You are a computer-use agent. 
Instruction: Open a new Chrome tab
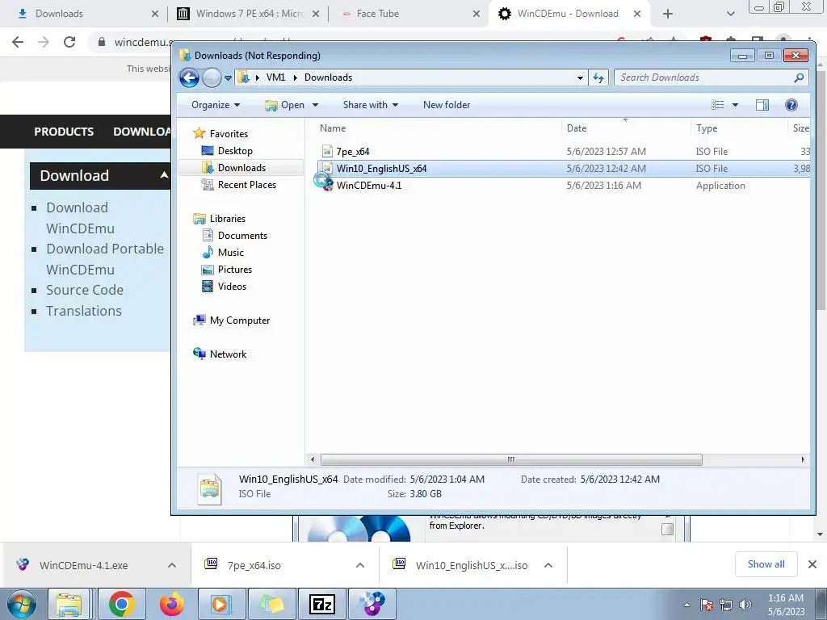668,14
